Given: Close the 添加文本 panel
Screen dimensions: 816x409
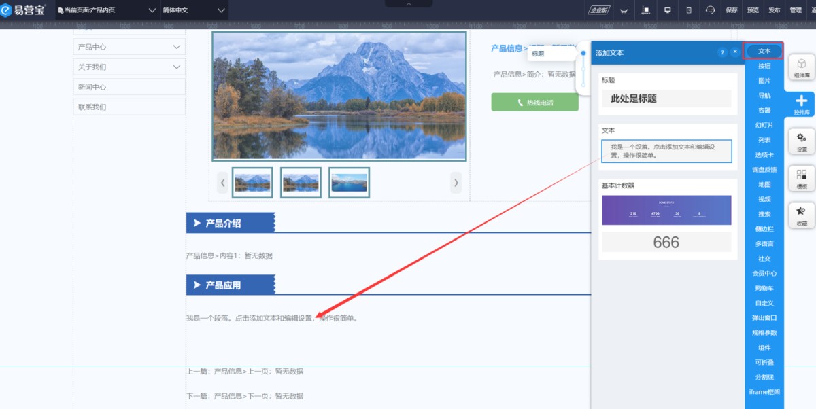Looking at the screenshot, I should click(734, 52).
